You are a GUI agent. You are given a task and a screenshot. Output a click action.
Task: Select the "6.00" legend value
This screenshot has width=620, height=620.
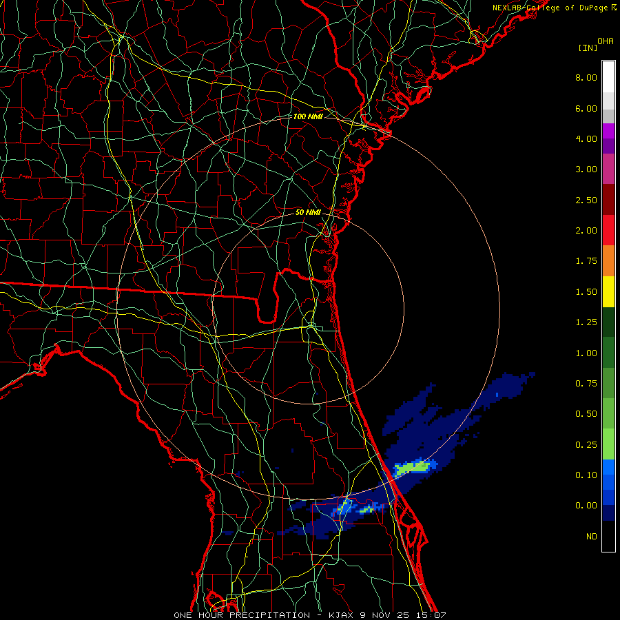586,108
